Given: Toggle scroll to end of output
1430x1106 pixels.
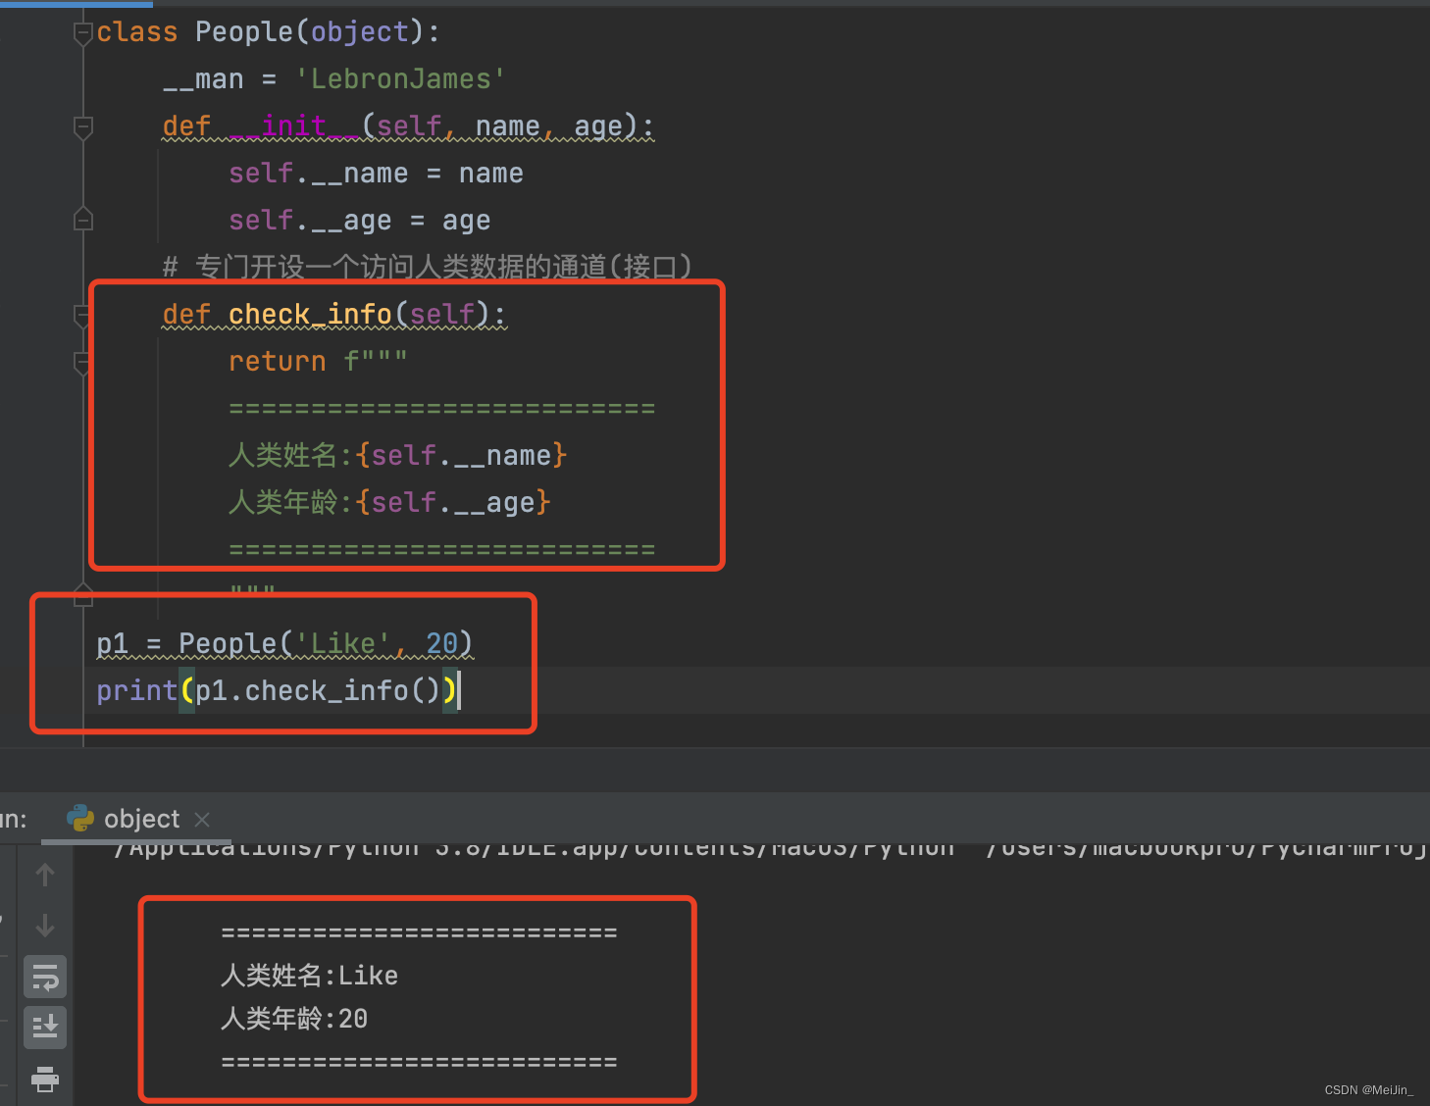Looking at the screenshot, I should 45,1028.
